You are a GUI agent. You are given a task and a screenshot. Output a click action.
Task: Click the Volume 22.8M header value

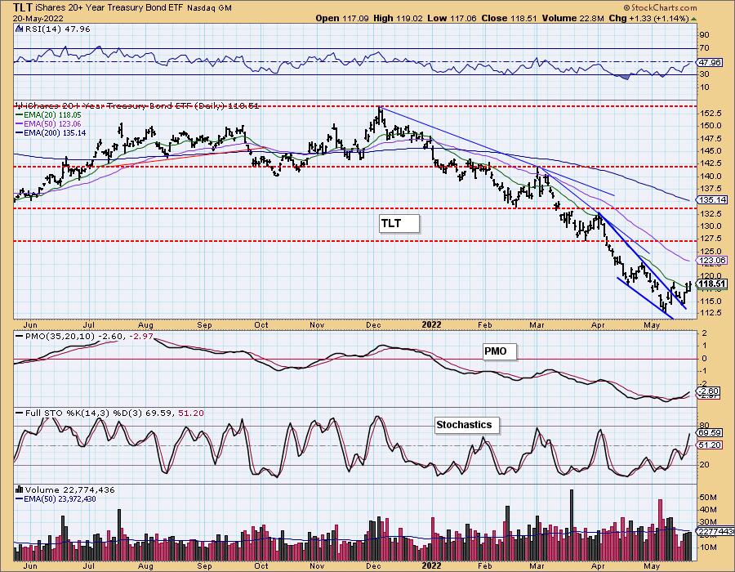[572, 18]
